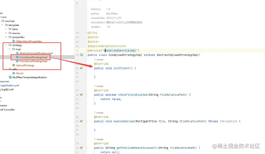Image resolution: width=265 pixels, height=154 pixels.
Task: Fold the initClient method body
Action: click(x=86, y=68)
